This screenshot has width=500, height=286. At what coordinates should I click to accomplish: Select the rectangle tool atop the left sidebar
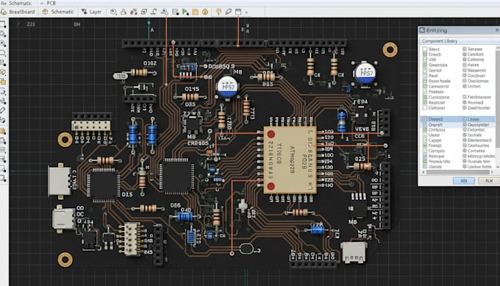(3, 24)
